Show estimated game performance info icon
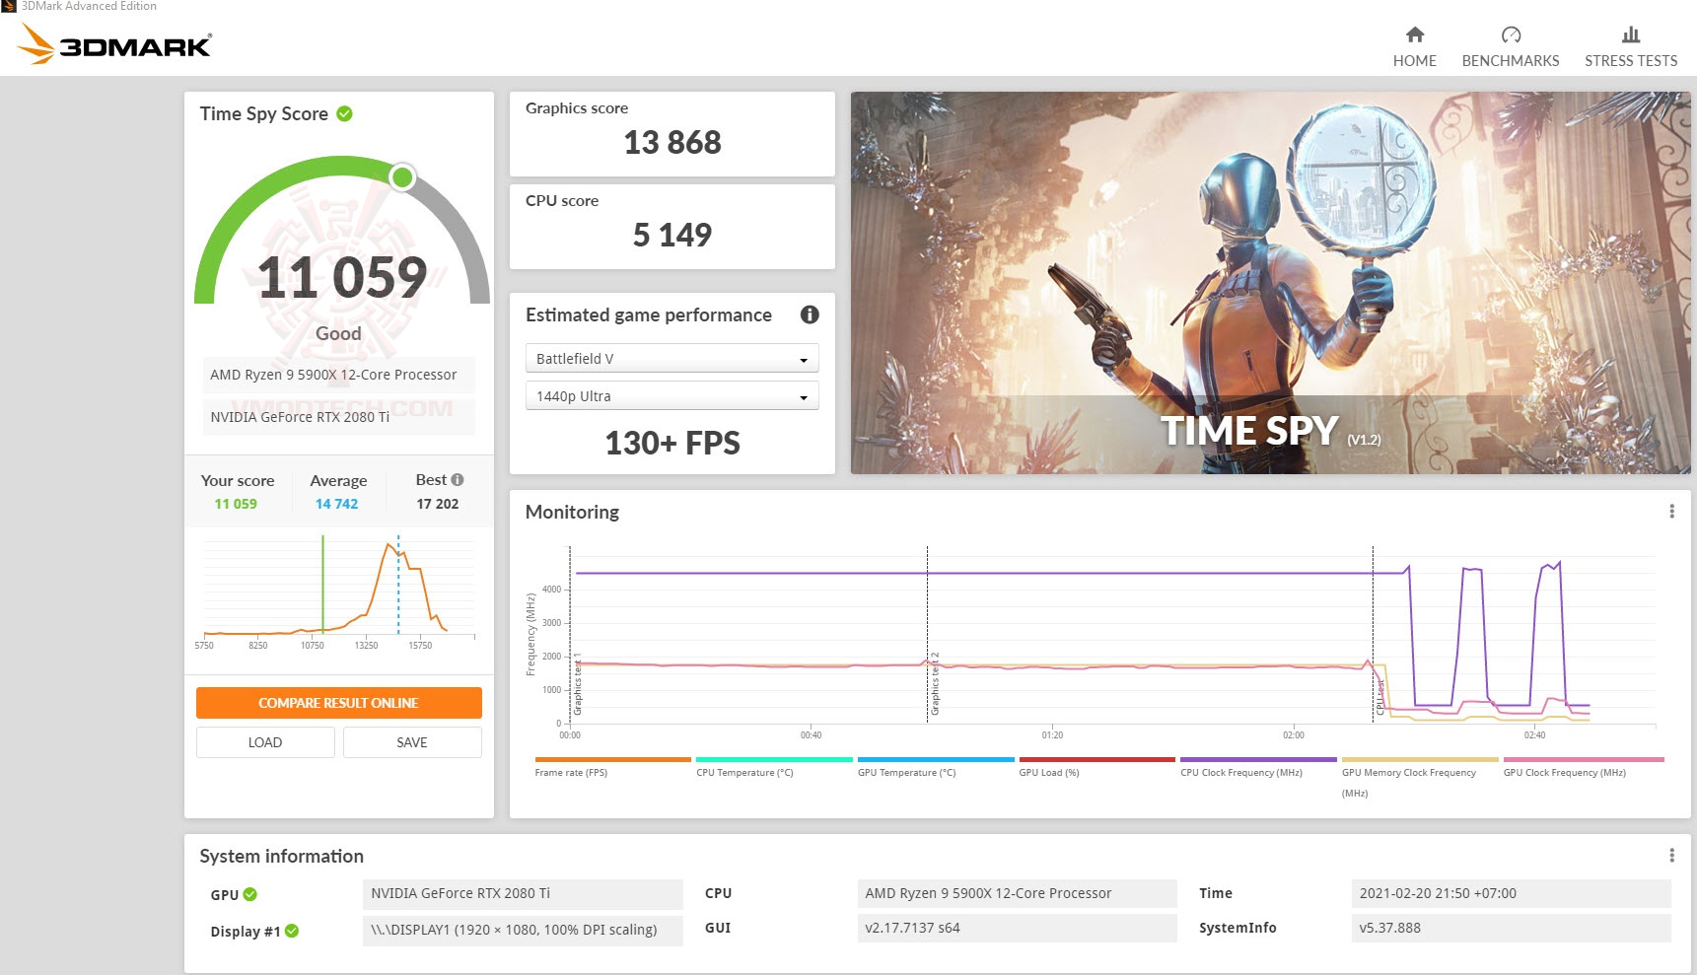 click(x=810, y=314)
